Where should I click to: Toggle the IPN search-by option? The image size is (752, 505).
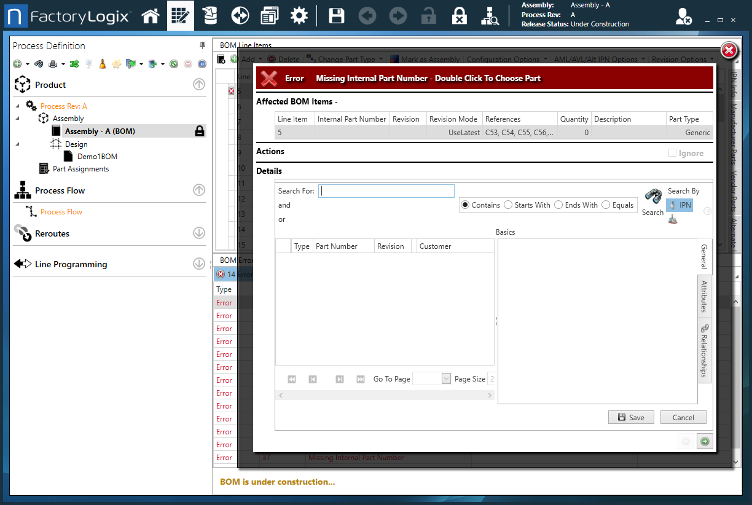[x=680, y=205]
